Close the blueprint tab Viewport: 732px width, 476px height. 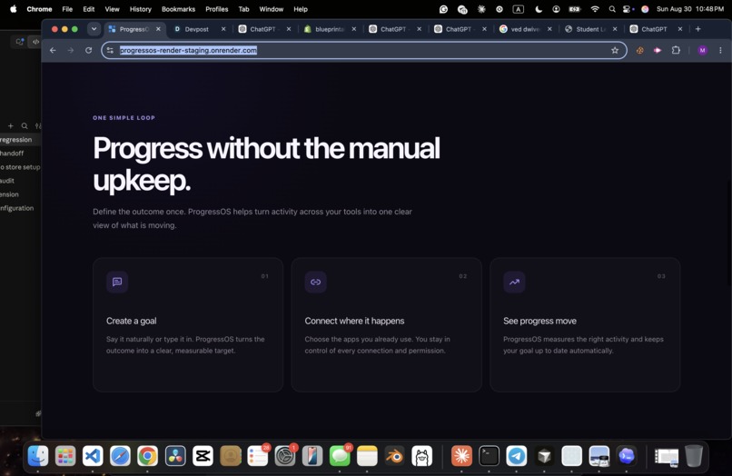(354, 29)
